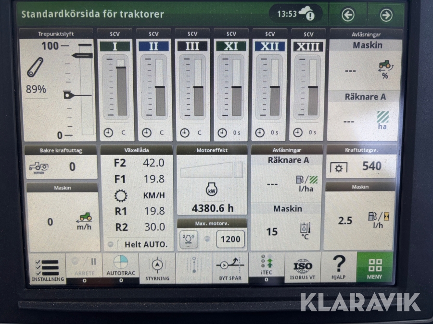Open the green Meny menu
Screen dimensions: 433x324
(x=375, y=268)
